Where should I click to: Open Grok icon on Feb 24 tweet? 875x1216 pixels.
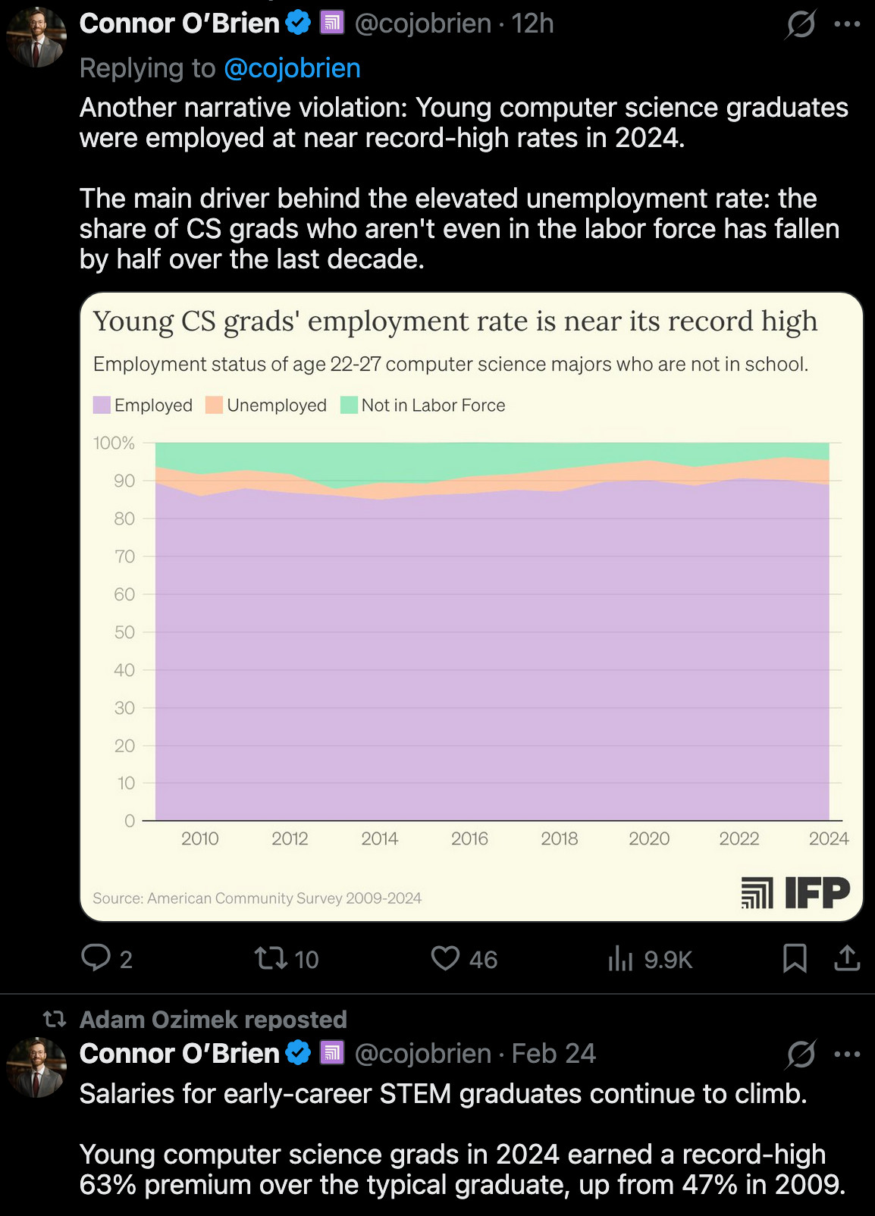801,1054
